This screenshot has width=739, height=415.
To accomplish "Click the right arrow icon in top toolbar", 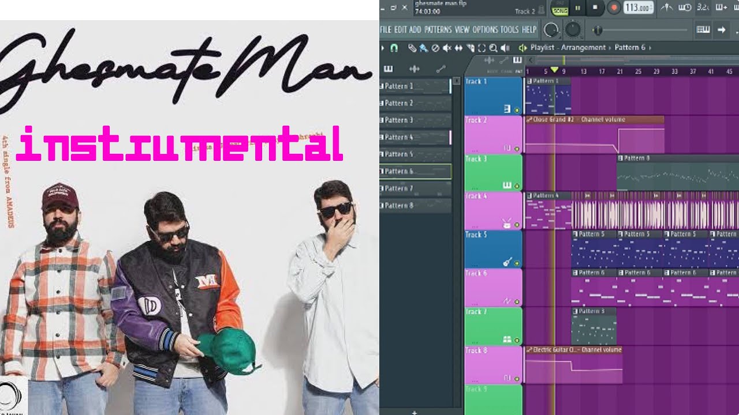I will point(721,29).
